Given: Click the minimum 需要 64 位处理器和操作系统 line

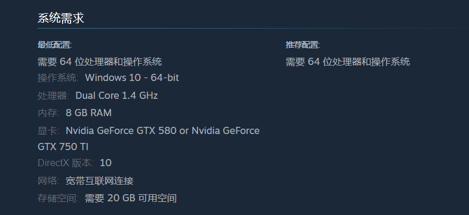Looking at the screenshot, I should pyautogui.click(x=100, y=62).
